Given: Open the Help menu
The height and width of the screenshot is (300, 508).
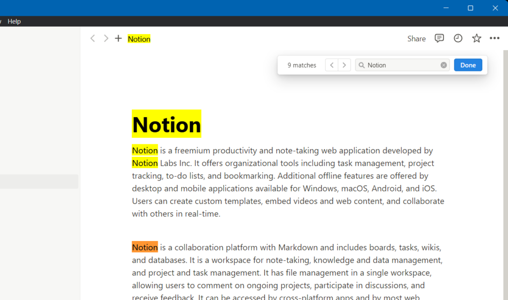Looking at the screenshot, I should 14,21.
